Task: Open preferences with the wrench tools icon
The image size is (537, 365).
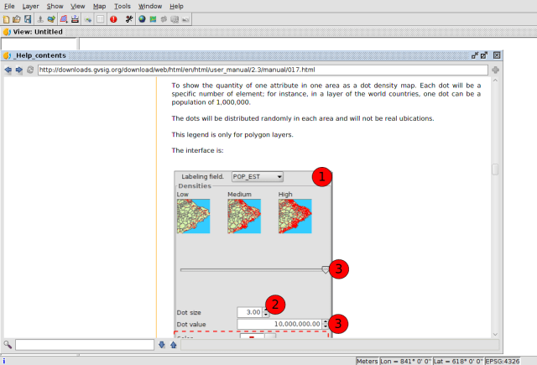Action: [x=128, y=18]
